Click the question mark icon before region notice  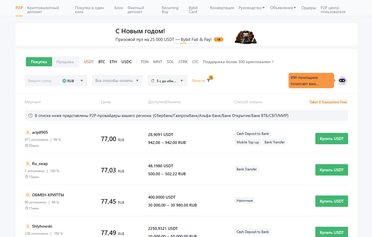(30, 115)
